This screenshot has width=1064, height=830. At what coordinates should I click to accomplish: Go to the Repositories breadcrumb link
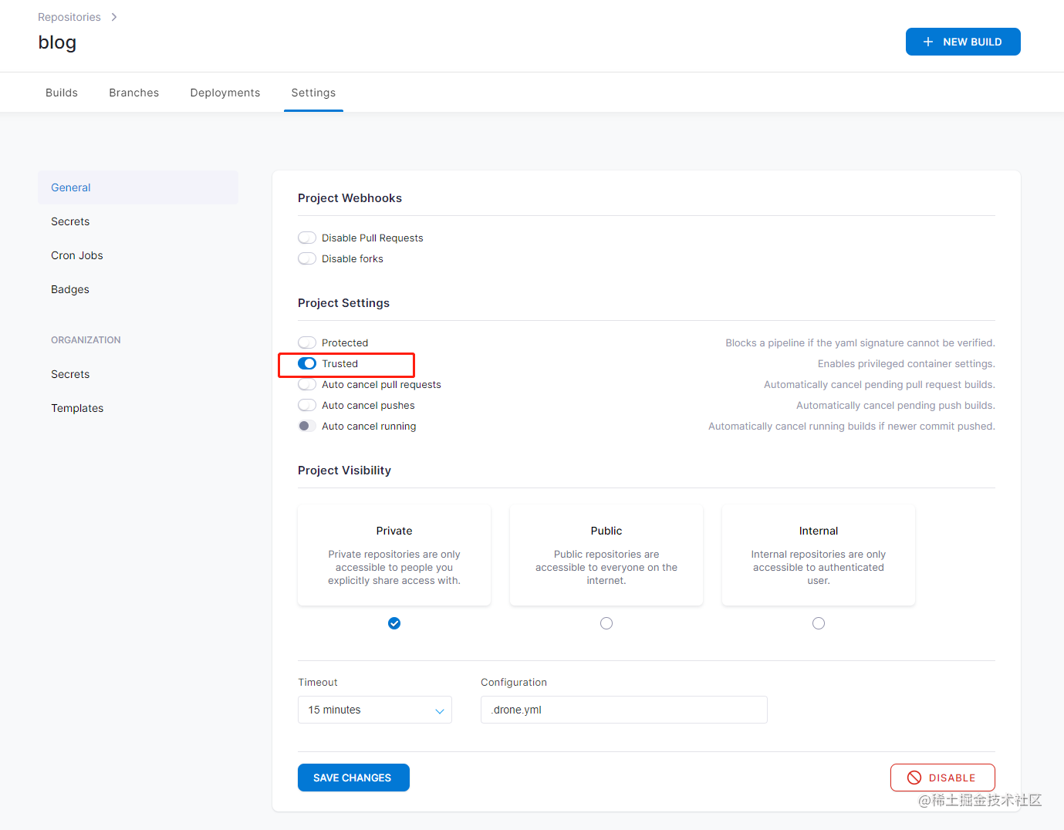69,17
